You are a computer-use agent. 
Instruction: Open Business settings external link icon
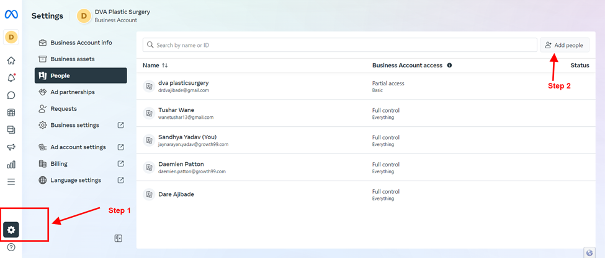(x=121, y=126)
